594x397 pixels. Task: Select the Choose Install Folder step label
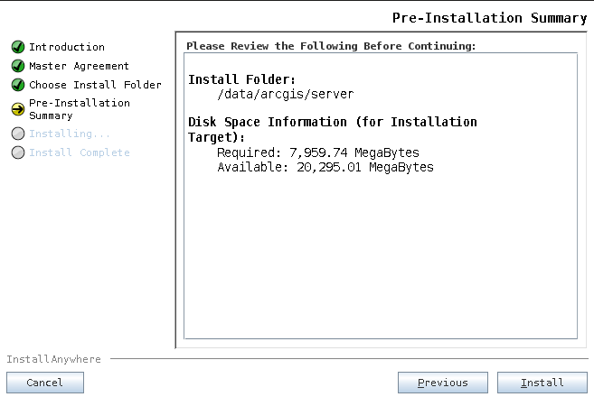pos(95,85)
